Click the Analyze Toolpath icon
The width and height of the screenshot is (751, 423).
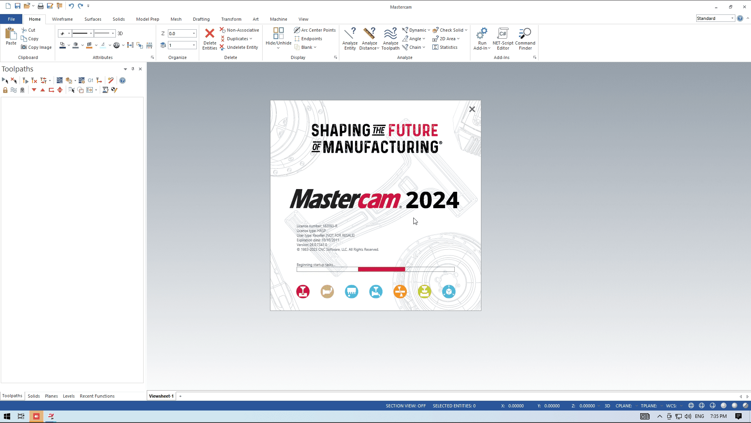coord(390,39)
